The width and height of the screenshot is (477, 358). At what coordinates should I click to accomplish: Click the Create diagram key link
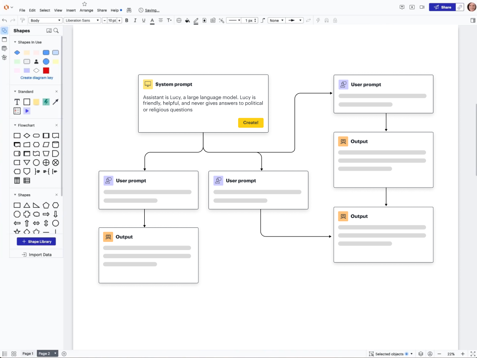tap(37, 78)
